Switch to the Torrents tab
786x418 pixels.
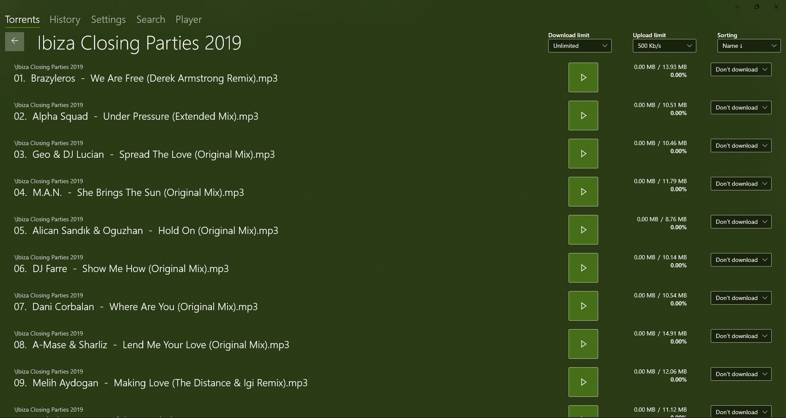click(22, 19)
